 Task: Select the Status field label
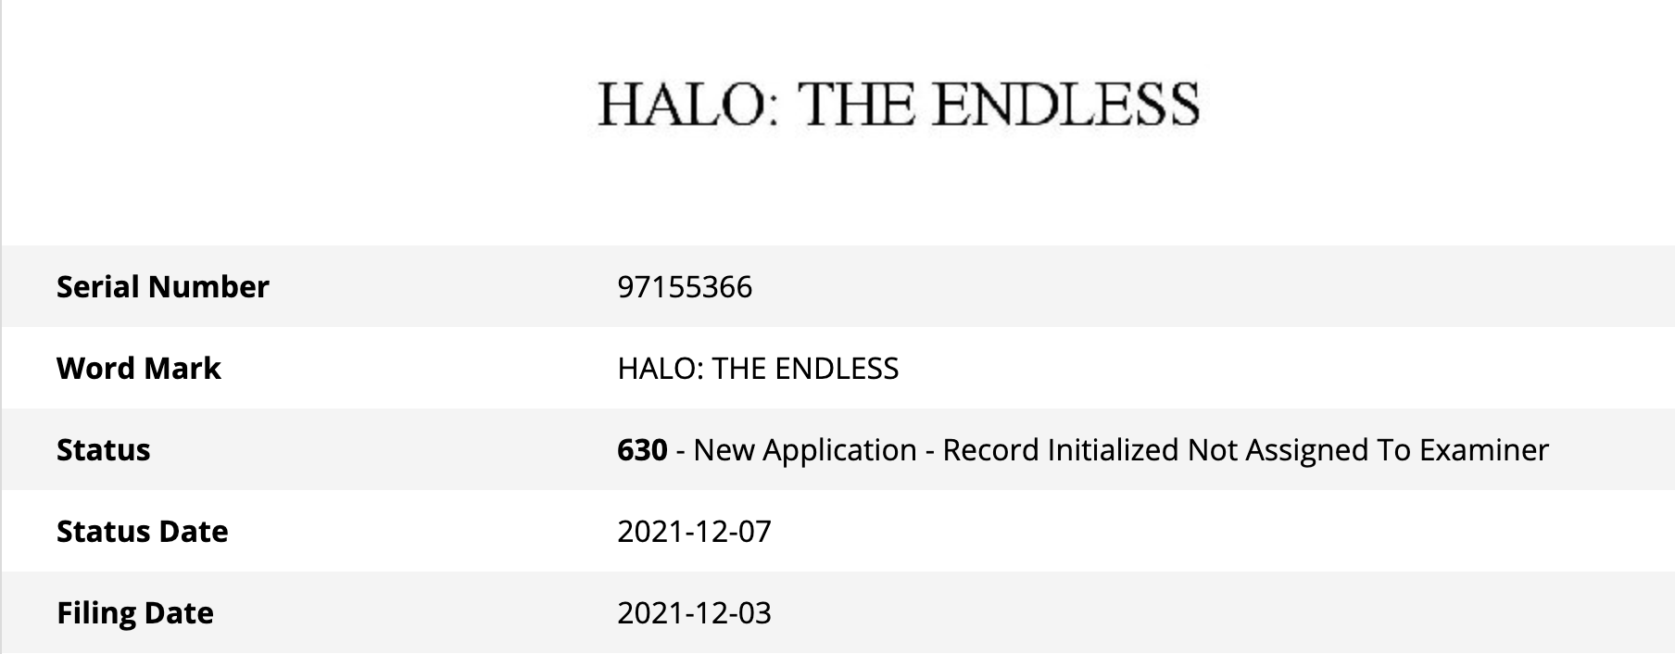coord(103,450)
